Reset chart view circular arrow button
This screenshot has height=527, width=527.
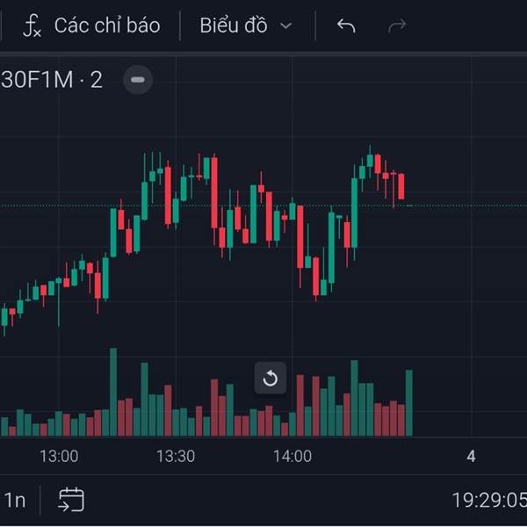271,378
